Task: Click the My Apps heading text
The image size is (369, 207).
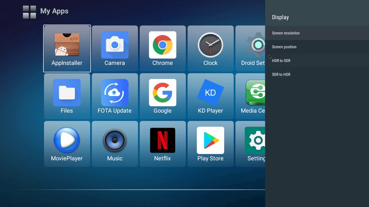Action: click(x=54, y=11)
